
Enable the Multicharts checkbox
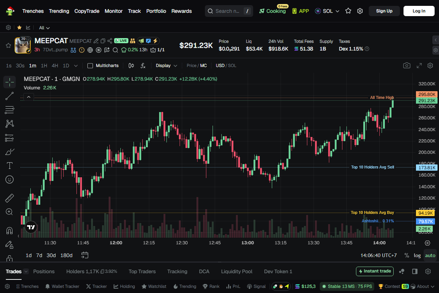pos(90,66)
